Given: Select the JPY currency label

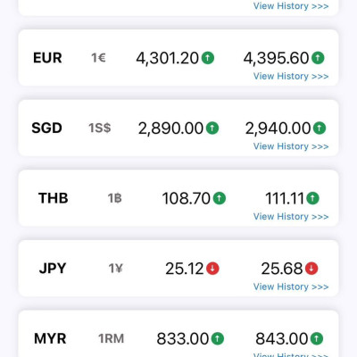Looking at the screenshot, I should (x=53, y=269).
